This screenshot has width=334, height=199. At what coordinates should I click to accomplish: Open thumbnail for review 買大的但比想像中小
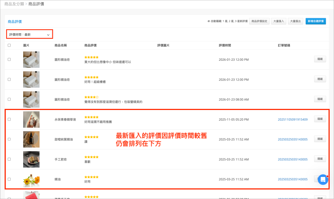coord(31,60)
